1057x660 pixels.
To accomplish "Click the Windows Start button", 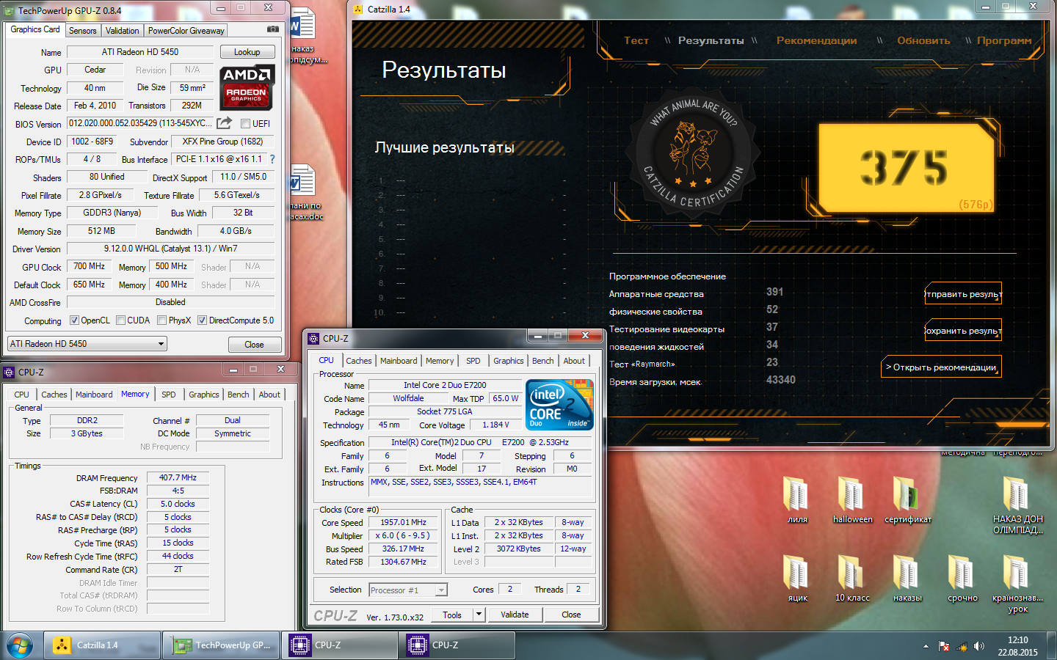I will point(20,645).
